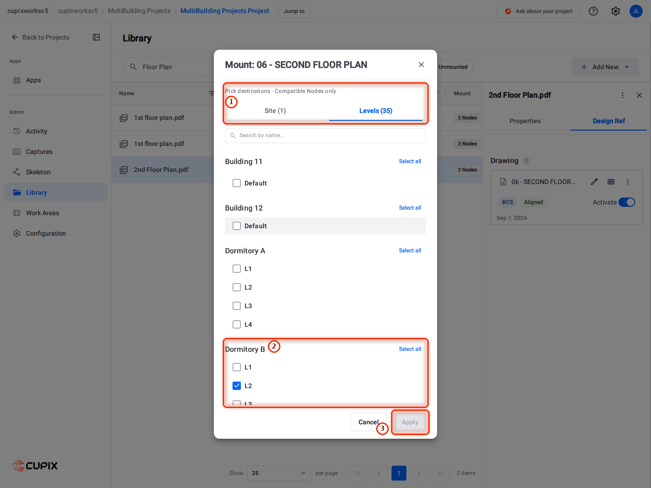Open MultiBuilding Projects breadcrumb
The image size is (651, 488).
[x=139, y=11]
